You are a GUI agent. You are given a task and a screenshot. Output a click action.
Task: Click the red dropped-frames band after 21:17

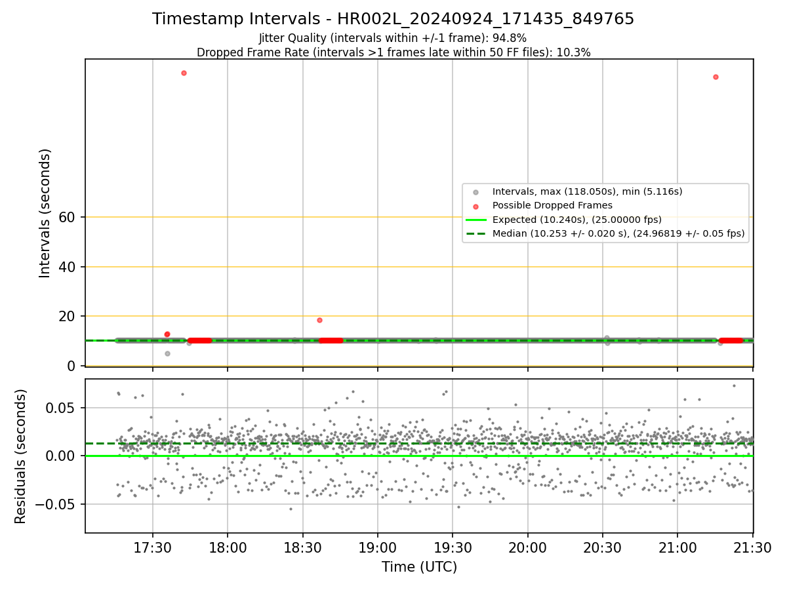pos(731,340)
